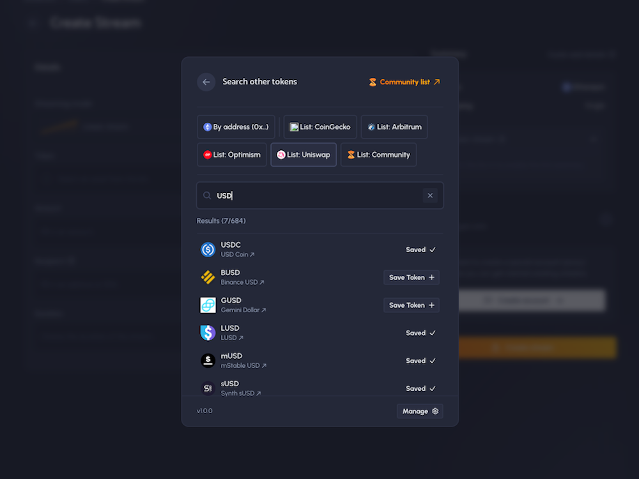Screen dimensions: 639x479
Task: Toggle the Saved state for sUSD
Action: 420,388
